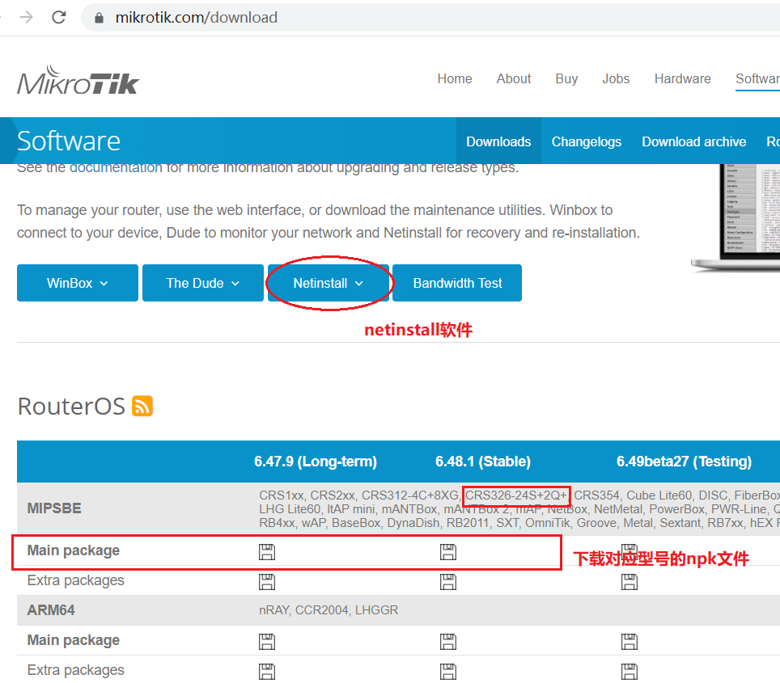
Task: Click the browser forward arrow
Action: point(27,17)
